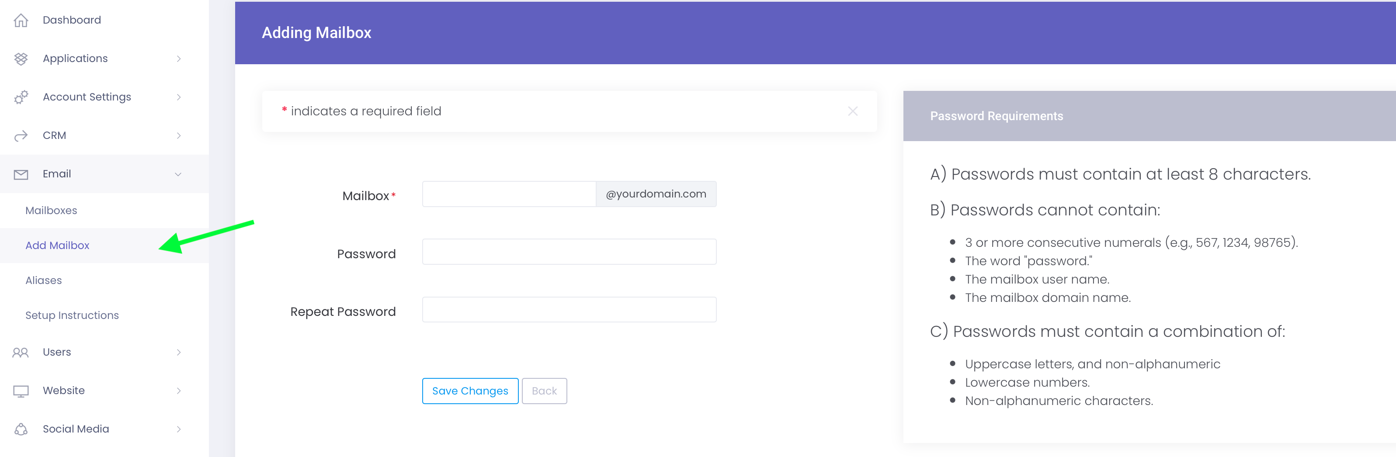Click the Dashboard home icon

[21, 20]
